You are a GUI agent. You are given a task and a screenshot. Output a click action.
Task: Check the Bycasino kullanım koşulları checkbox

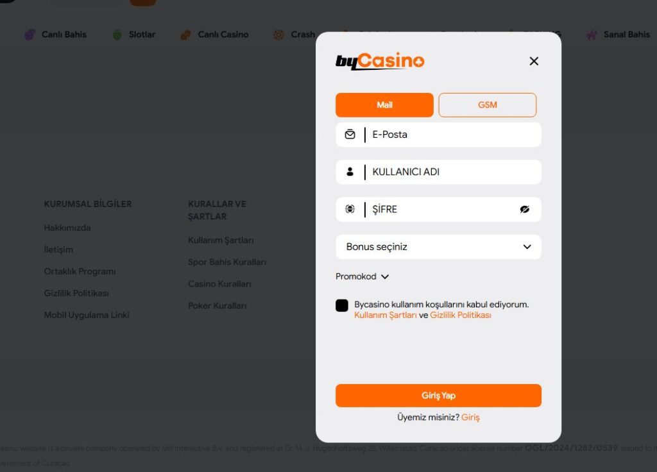coord(342,305)
